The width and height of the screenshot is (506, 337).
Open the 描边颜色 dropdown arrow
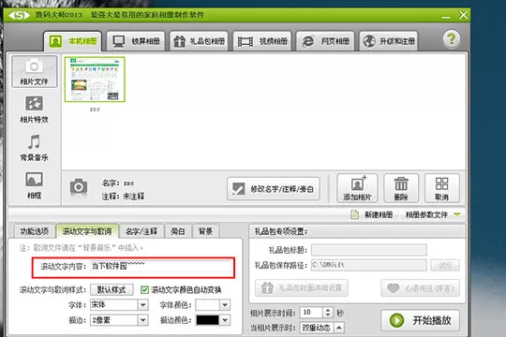click(225, 320)
